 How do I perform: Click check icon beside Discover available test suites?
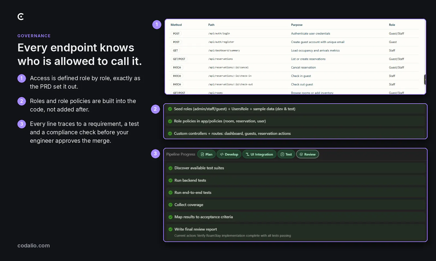(x=171, y=168)
